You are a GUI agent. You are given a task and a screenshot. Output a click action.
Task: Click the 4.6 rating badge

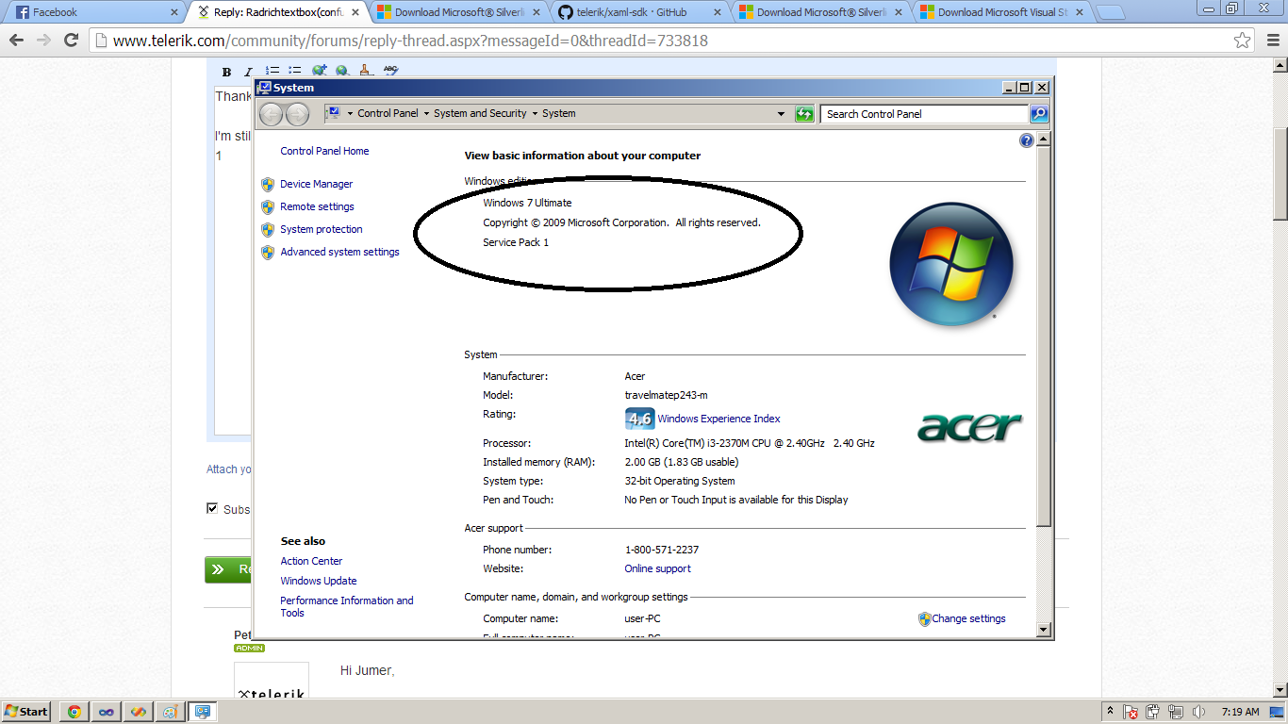pyautogui.click(x=639, y=419)
